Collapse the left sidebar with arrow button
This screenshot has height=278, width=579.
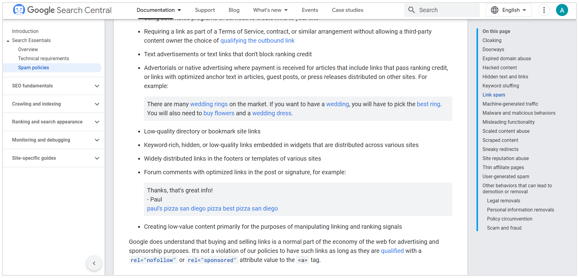tap(94, 263)
